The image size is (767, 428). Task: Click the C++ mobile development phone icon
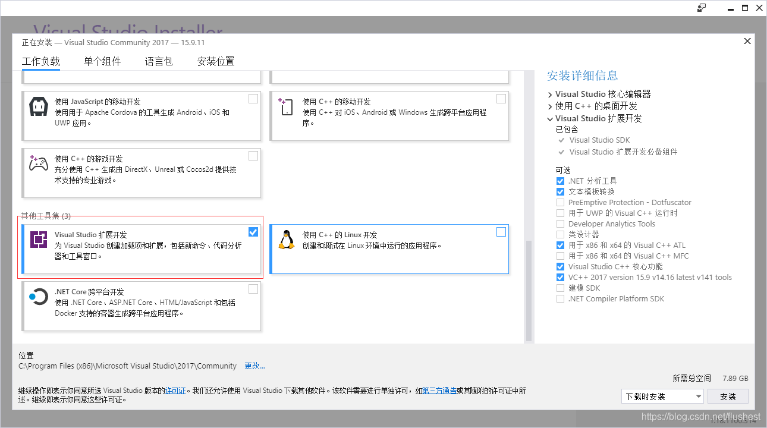[286, 107]
